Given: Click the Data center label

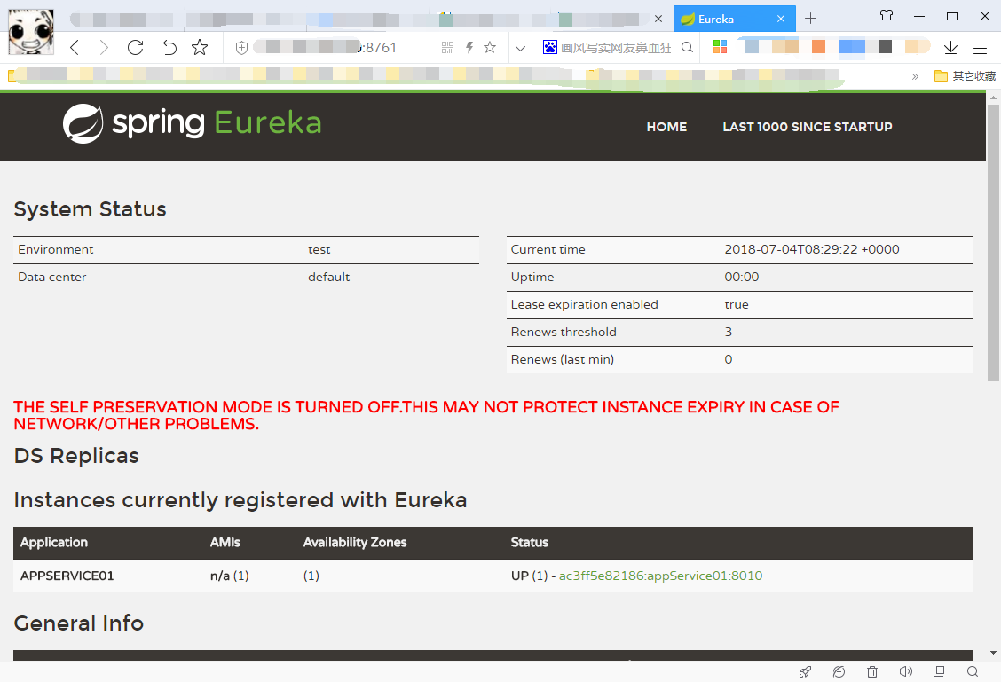Looking at the screenshot, I should click(51, 277).
